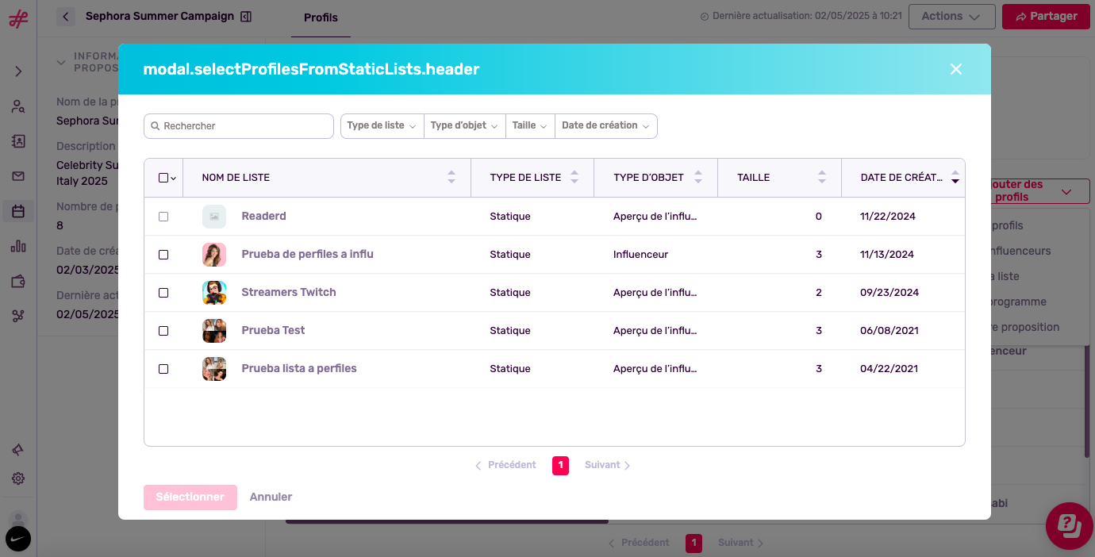Sort by Type de liste column arrows
Viewport: 1095px width, 557px height.
pos(574,178)
